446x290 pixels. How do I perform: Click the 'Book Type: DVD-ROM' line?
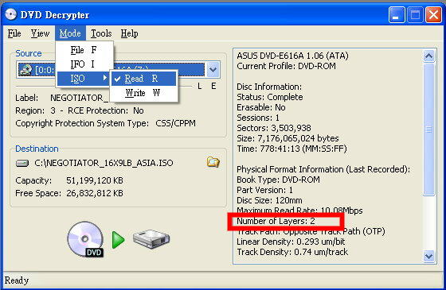tap(278, 180)
